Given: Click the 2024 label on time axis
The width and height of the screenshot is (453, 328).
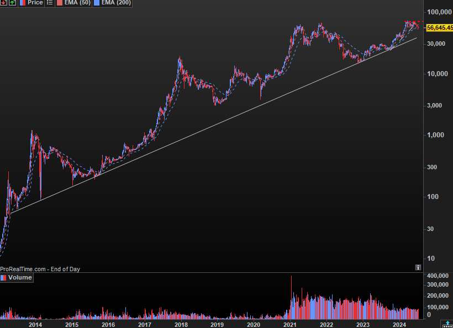Looking at the screenshot, I should click(x=399, y=325).
